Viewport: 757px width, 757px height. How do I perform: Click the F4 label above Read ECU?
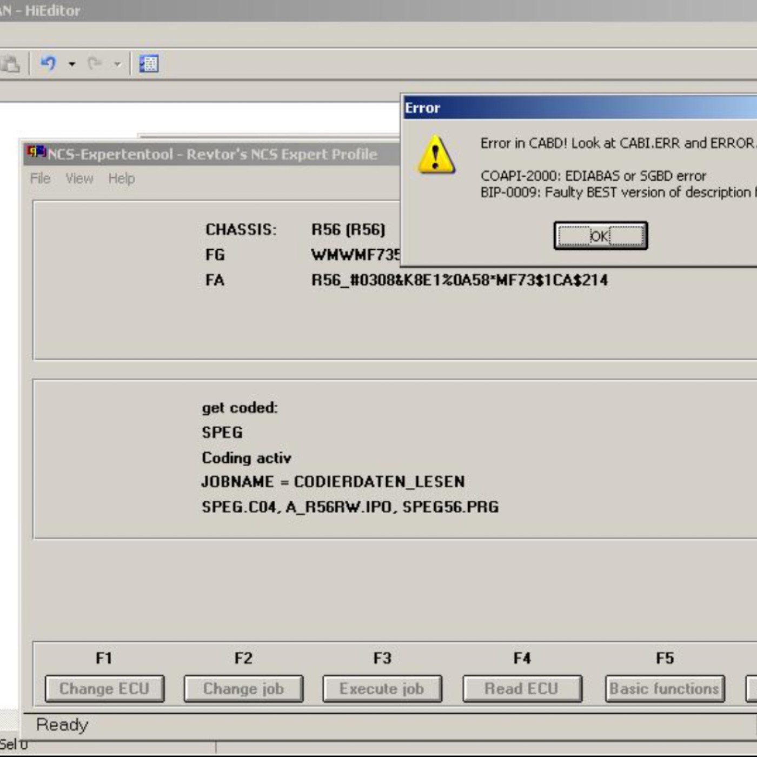(x=522, y=658)
